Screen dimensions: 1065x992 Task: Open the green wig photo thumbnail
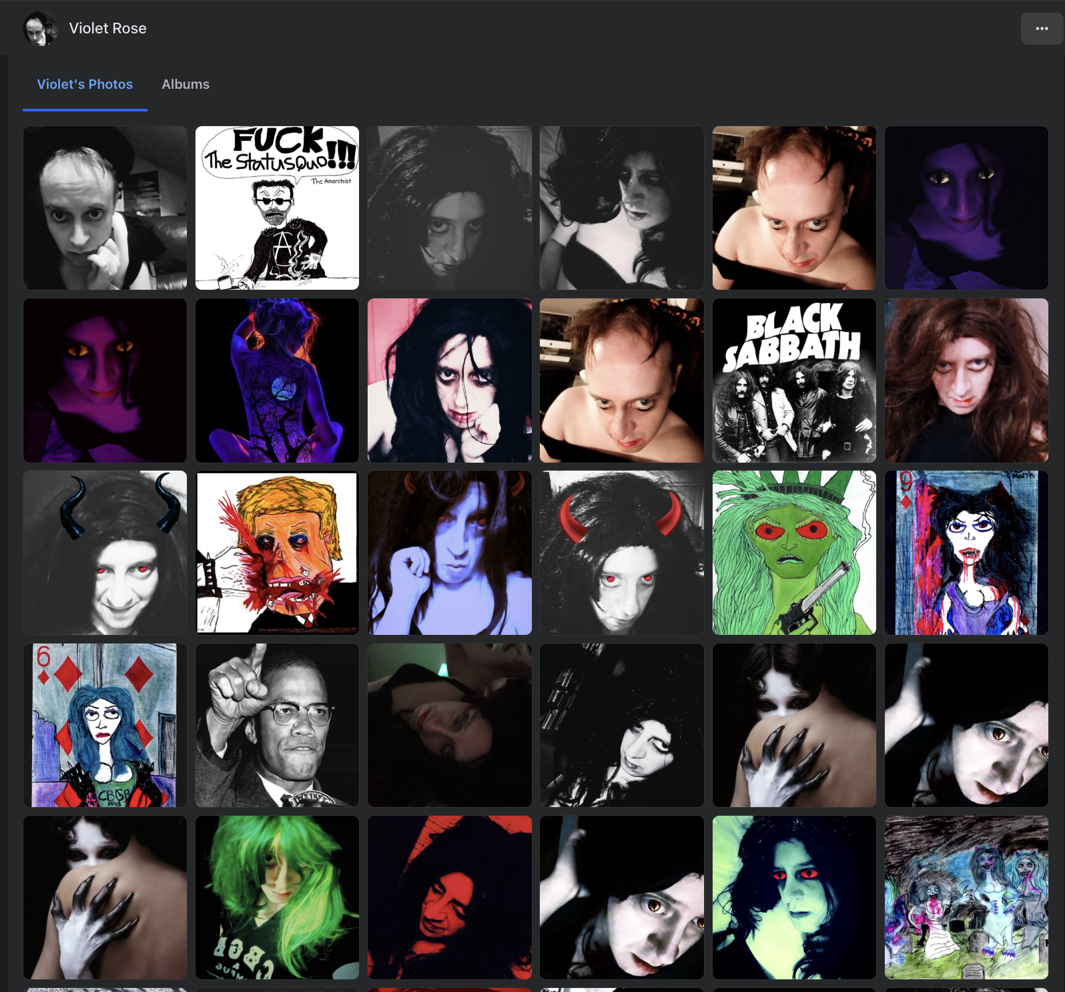click(277, 897)
